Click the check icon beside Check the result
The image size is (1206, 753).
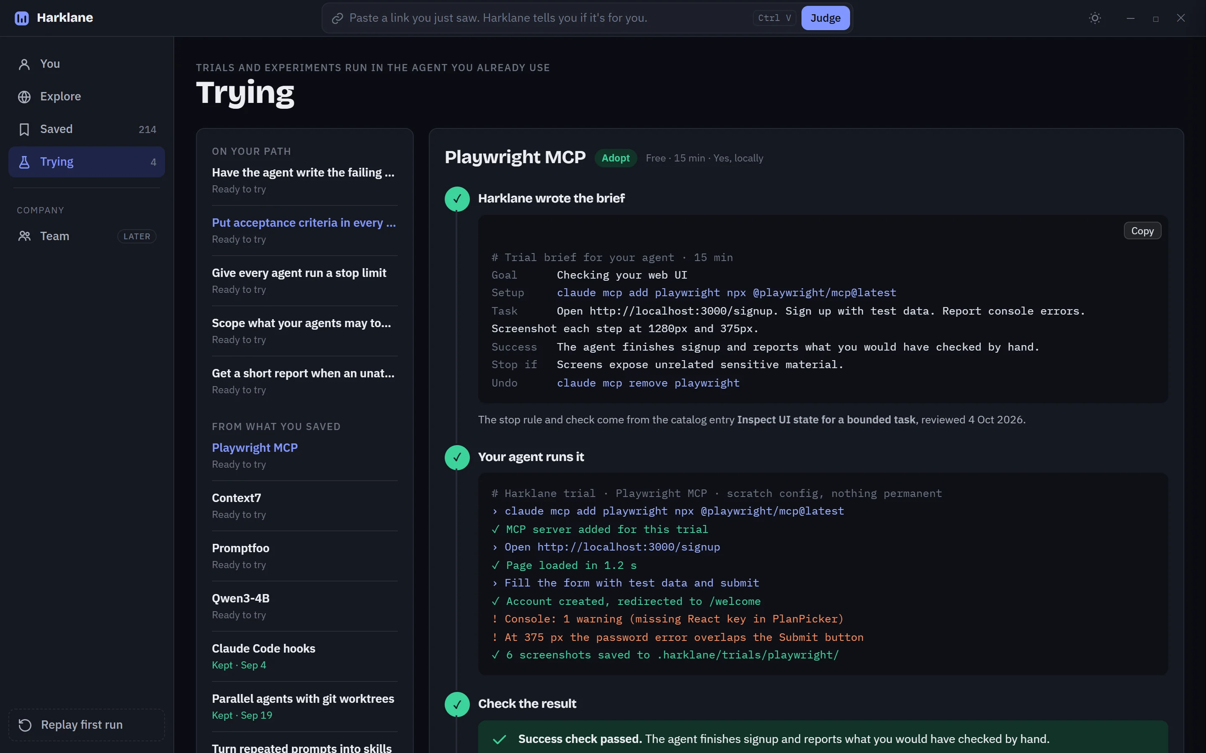point(457,704)
